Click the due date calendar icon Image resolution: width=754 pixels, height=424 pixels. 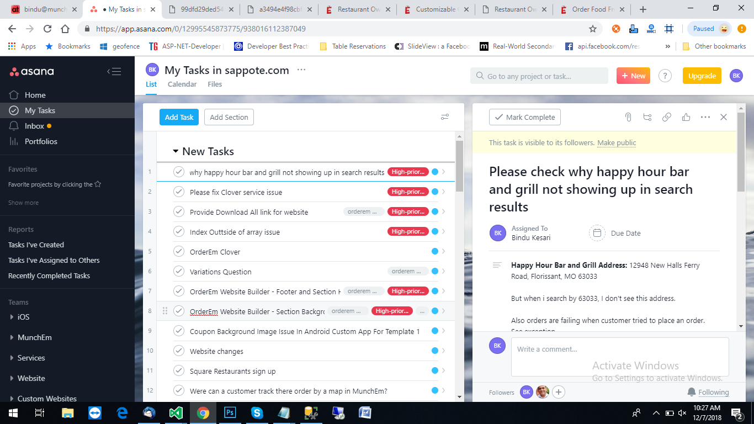[x=597, y=233]
